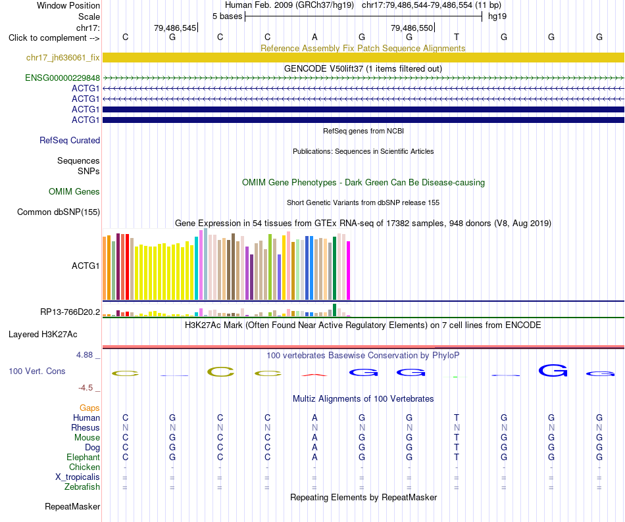Click 'Click to complement -->' label

tap(54, 38)
